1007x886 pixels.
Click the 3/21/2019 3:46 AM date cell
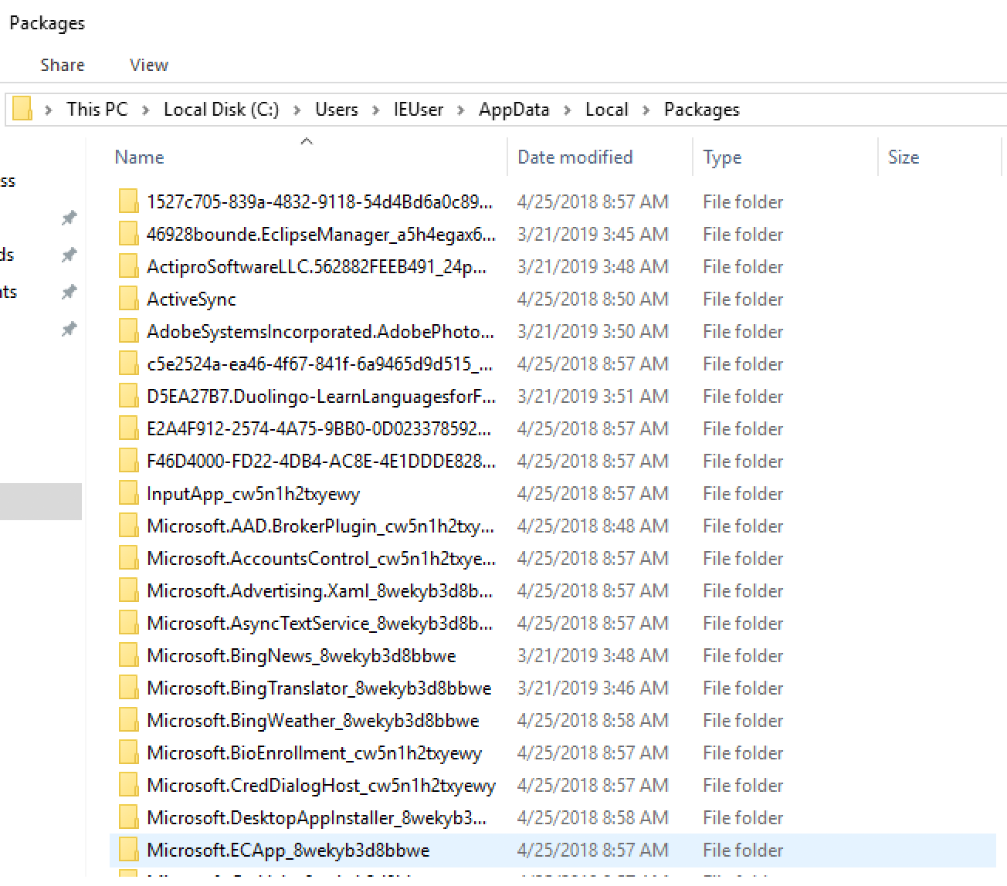coord(593,688)
